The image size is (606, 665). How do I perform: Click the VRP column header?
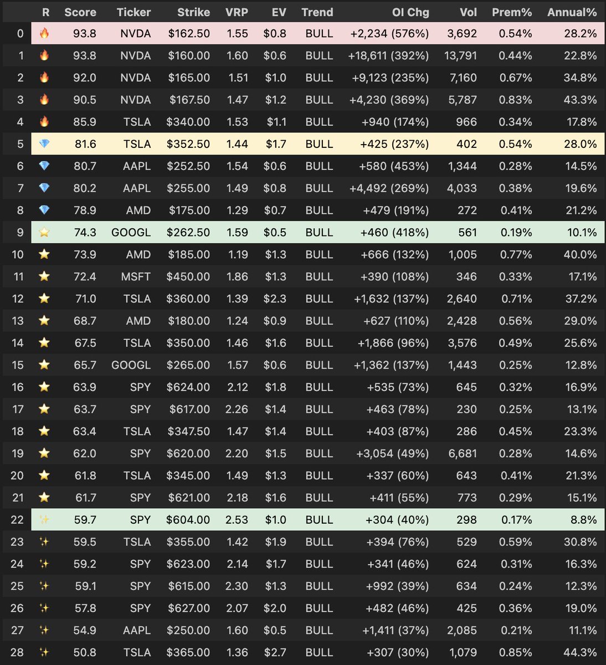click(x=237, y=12)
